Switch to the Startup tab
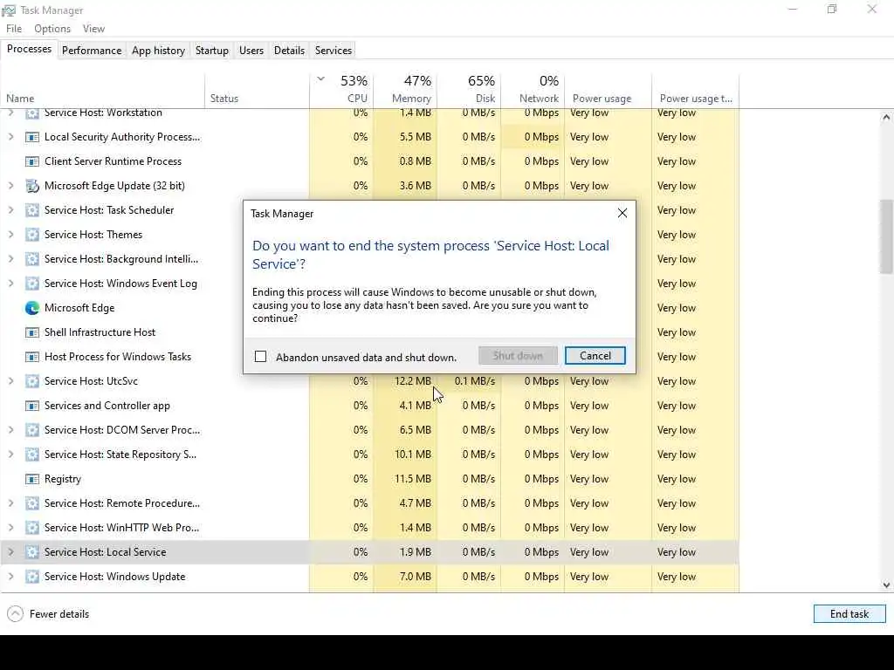 [212, 50]
